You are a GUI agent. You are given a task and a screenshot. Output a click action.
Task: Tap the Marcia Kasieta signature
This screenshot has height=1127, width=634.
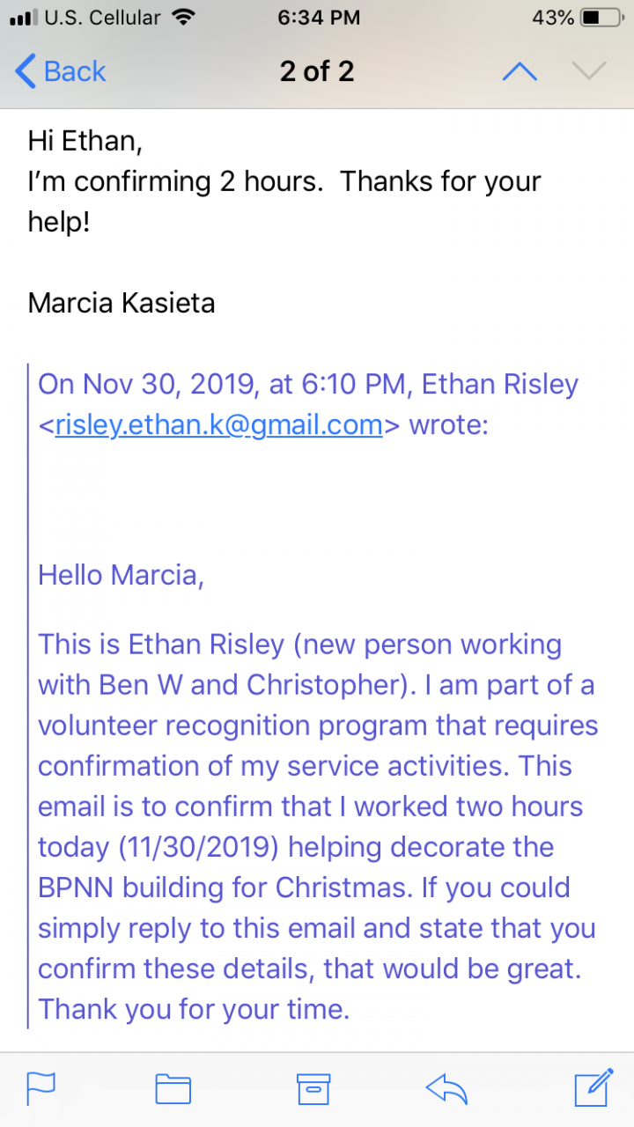click(x=122, y=304)
